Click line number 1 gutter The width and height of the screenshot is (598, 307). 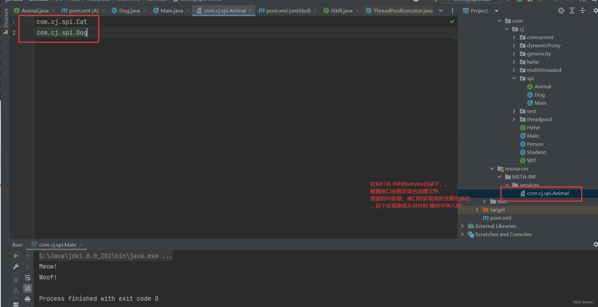pos(14,22)
